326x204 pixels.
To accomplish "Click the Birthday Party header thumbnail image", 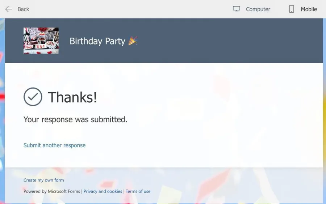I will point(41,41).
